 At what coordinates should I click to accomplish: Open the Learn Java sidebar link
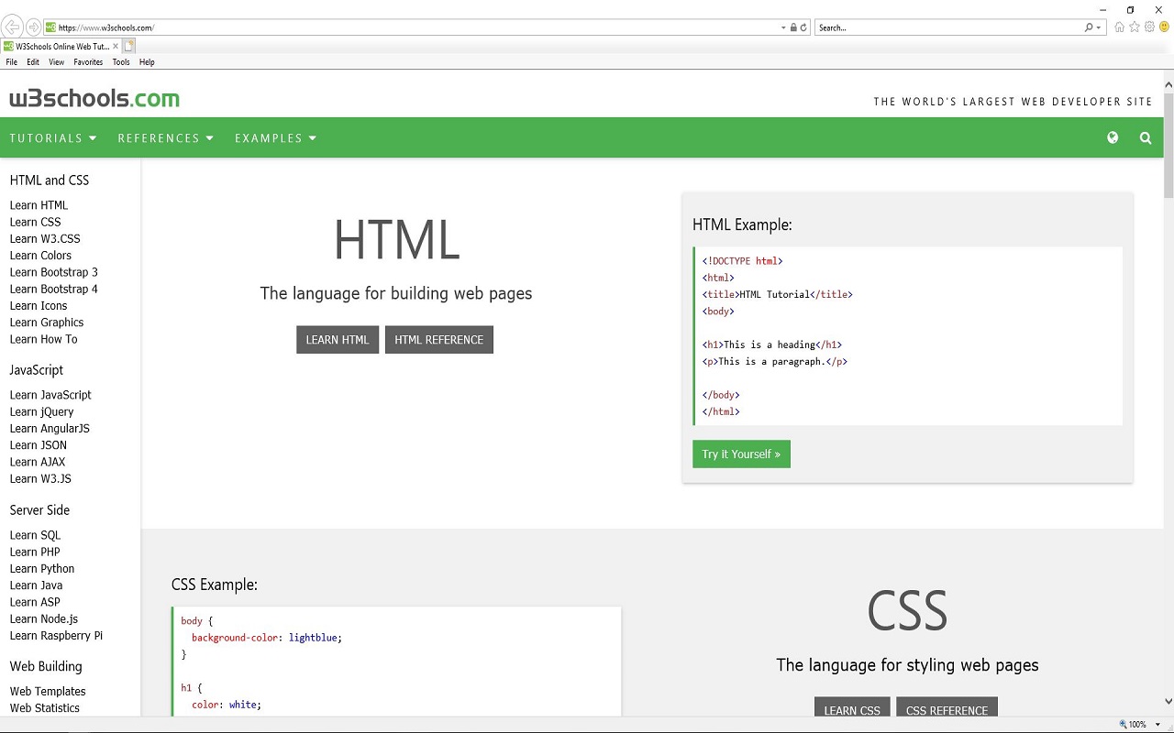tap(36, 585)
